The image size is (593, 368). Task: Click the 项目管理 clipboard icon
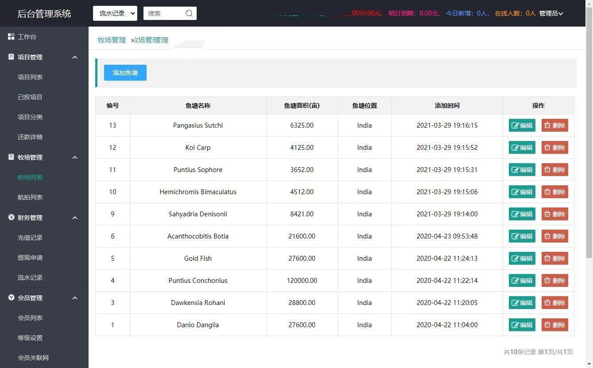[12, 57]
